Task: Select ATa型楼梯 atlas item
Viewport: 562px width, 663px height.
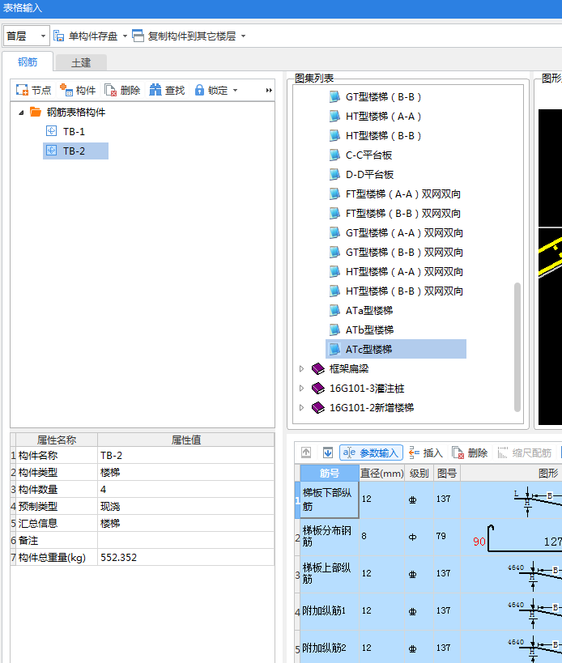Action: [x=369, y=311]
